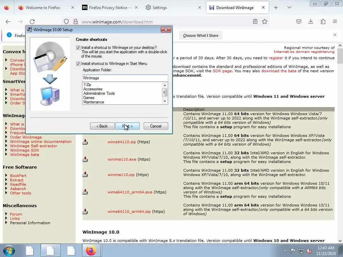343x257 pixels.
Task: Open the extensions puzzle icon
Action: click(x=323, y=21)
